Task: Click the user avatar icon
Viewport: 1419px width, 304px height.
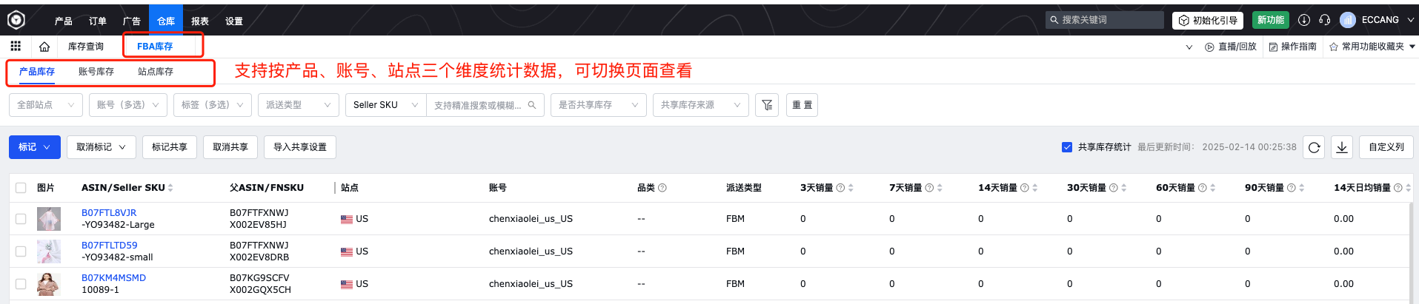Action: [1348, 20]
